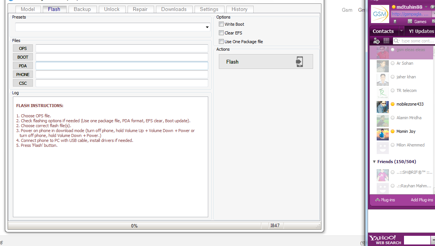Click the yellow status icon beside mdtuhin88
435x246 pixels.
coord(393,7)
